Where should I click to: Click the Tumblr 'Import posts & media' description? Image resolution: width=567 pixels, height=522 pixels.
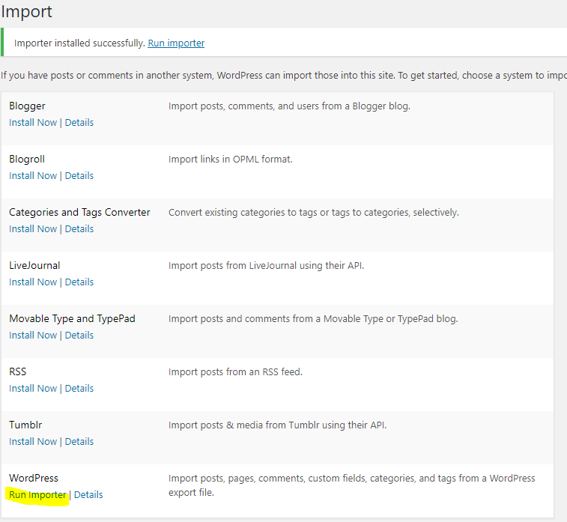[x=277, y=425]
